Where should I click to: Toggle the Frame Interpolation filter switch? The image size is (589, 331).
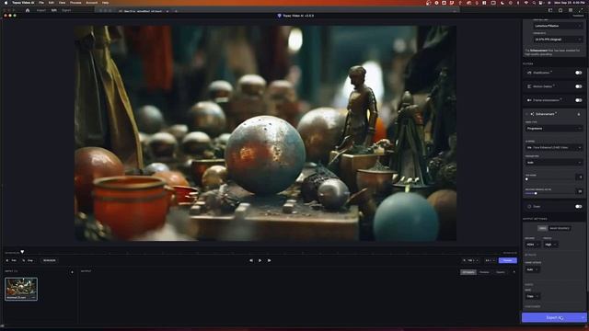click(579, 100)
